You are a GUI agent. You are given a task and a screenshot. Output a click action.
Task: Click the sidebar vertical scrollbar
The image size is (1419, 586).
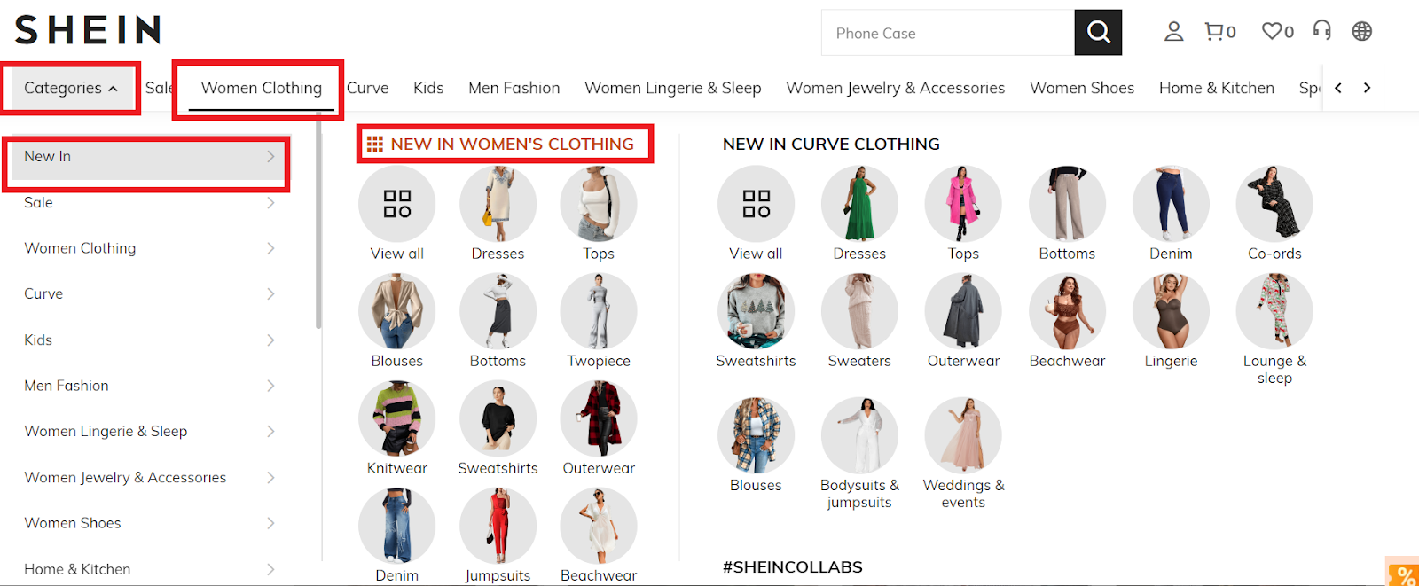[318, 222]
